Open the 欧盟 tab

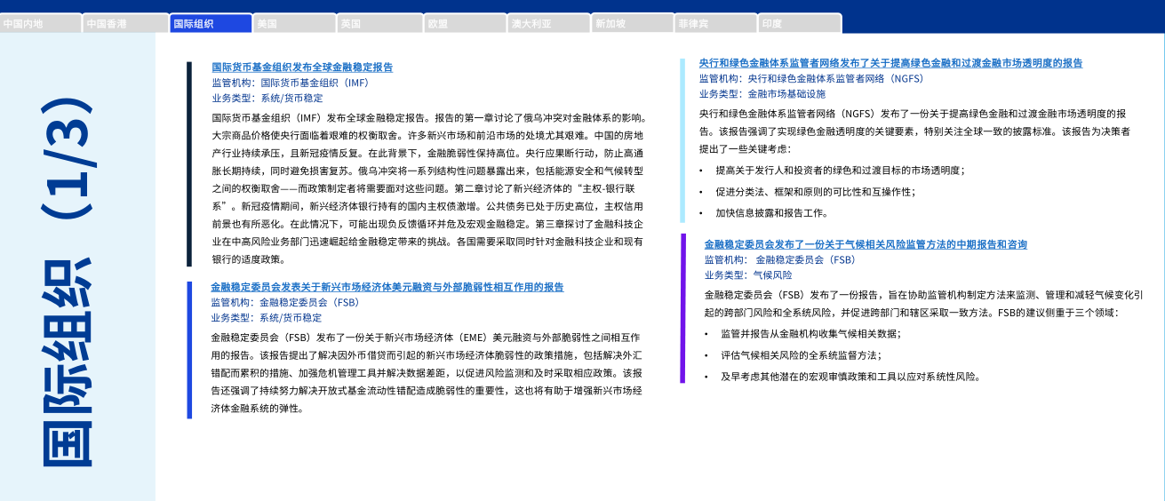tap(462, 24)
